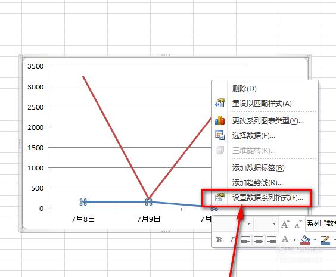Select 重设以匹配样式(A) menu entry
This screenshot has height=277, width=336.
[x=265, y=104]
